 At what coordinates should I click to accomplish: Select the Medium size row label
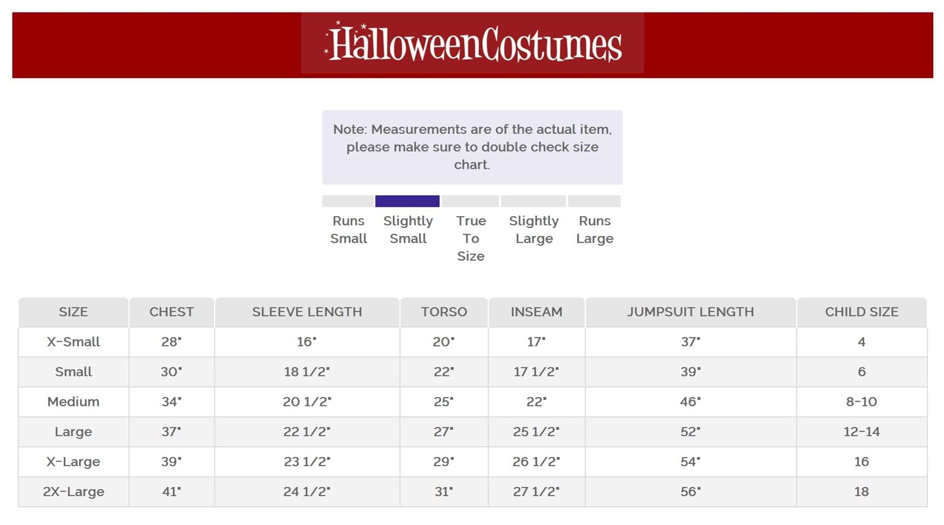(x=73, y=402)
